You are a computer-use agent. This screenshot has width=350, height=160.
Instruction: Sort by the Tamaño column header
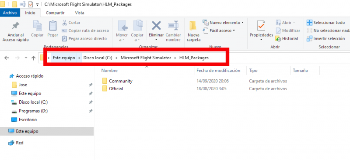click(x=301, y=71)
